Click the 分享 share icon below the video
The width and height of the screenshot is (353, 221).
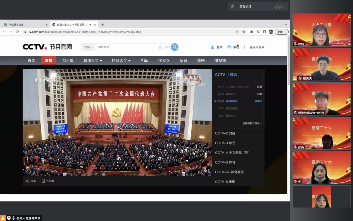pos(27,181)
